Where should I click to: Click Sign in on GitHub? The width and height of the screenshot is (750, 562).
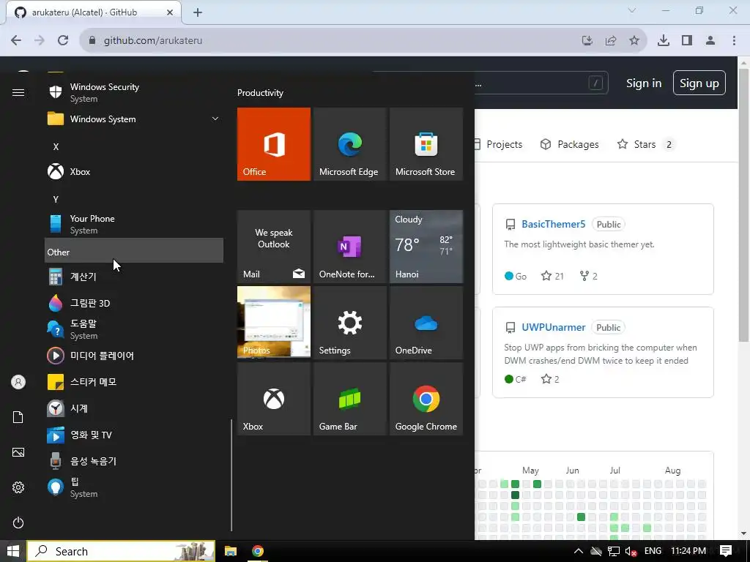point(644,83)
